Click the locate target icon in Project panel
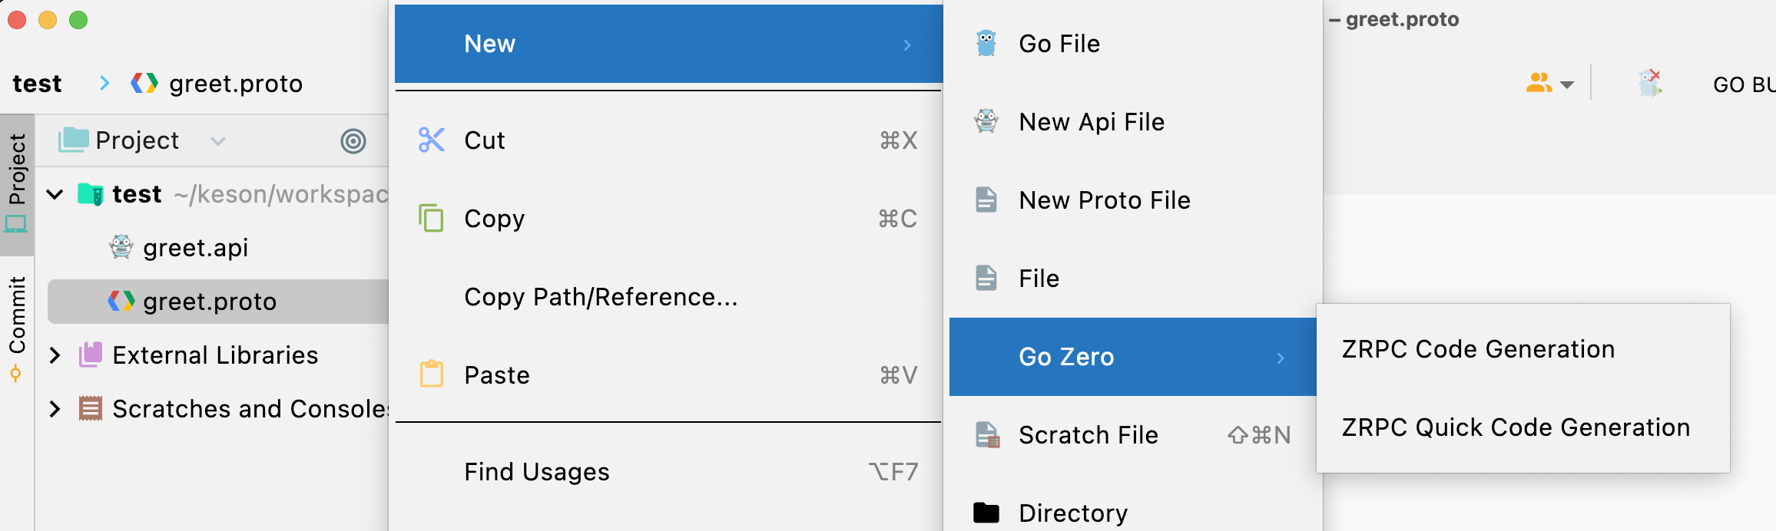1776x531 pixels. click(x=353, y=141)
